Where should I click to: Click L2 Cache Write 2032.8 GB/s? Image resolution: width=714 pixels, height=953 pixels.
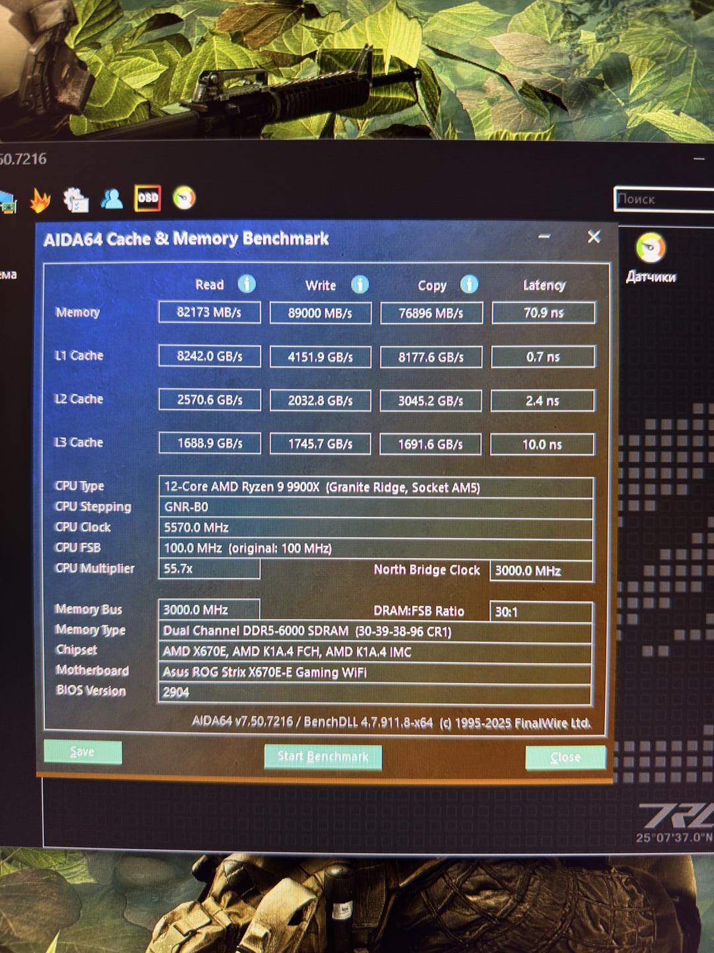(320, 400)
